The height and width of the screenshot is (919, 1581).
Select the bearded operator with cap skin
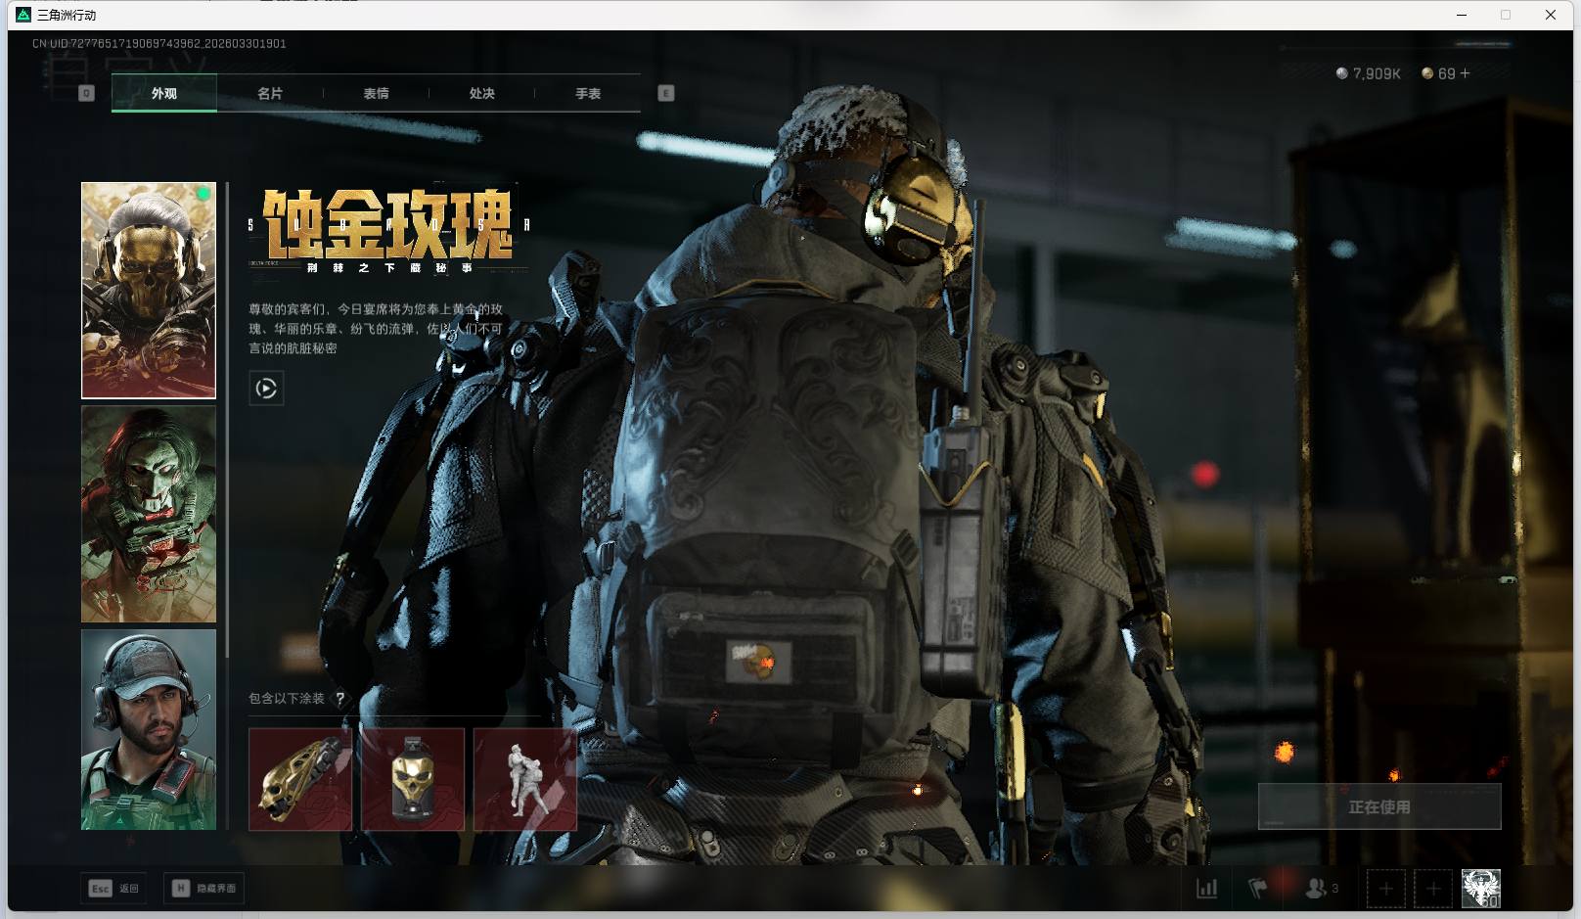pos(149,729)
